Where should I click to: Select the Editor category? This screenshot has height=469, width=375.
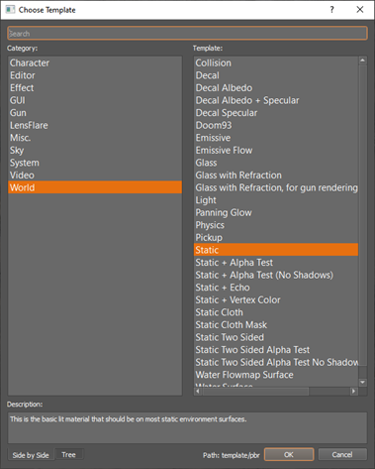pyautogui.click(x=95, y=75)
